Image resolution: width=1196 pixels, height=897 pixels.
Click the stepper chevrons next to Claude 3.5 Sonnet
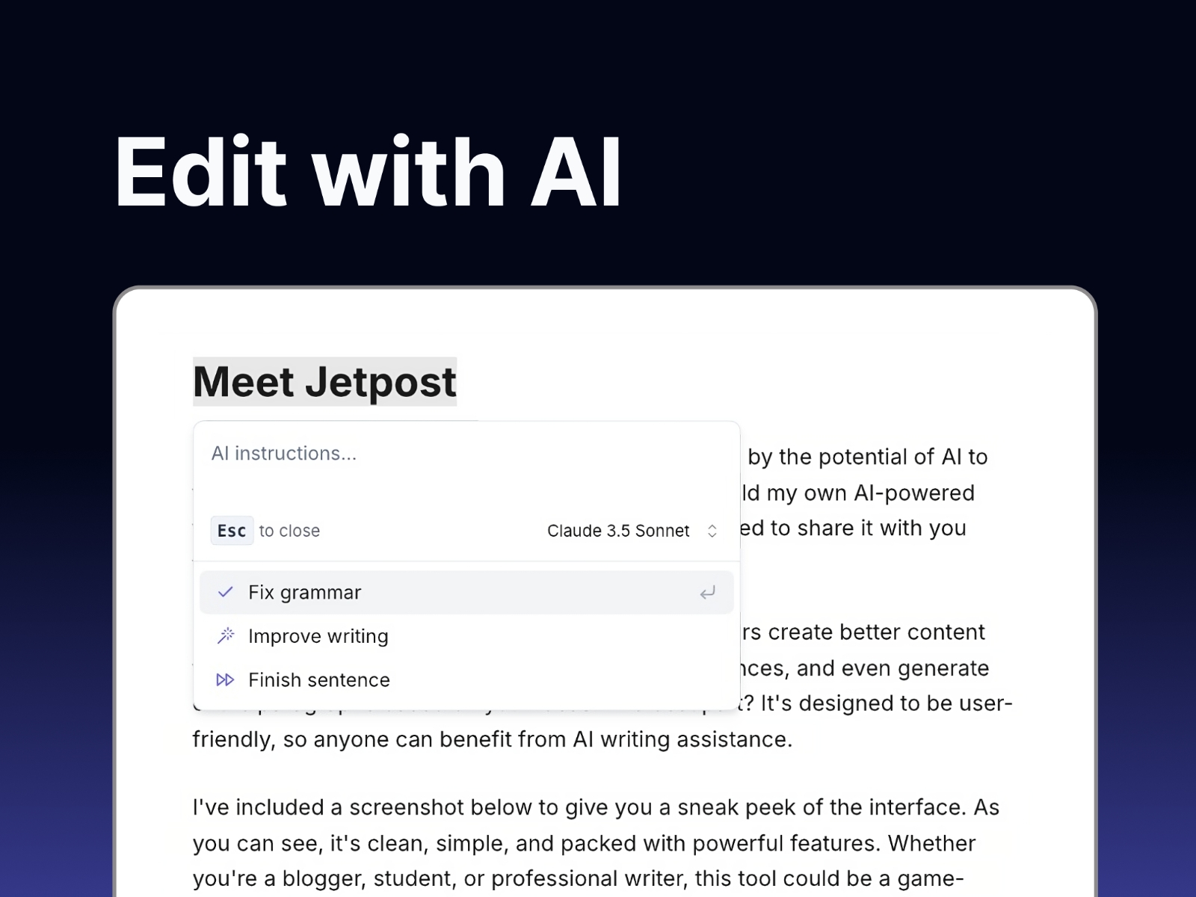712,531
